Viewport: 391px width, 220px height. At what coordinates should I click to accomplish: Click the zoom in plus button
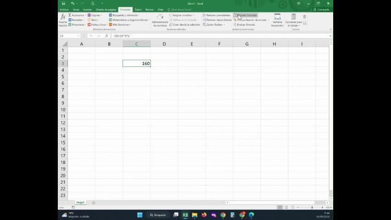(322, 207)
